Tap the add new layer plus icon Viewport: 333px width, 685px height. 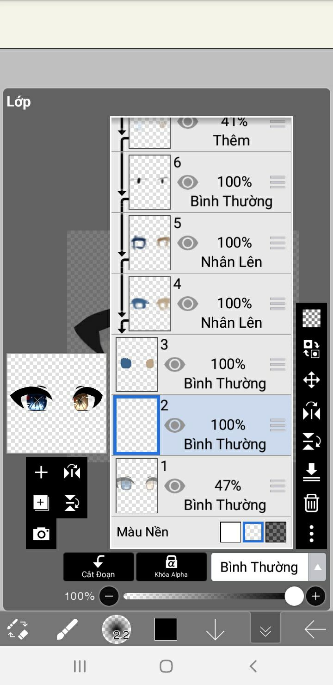pyautogui.click(x=41, y=472)
